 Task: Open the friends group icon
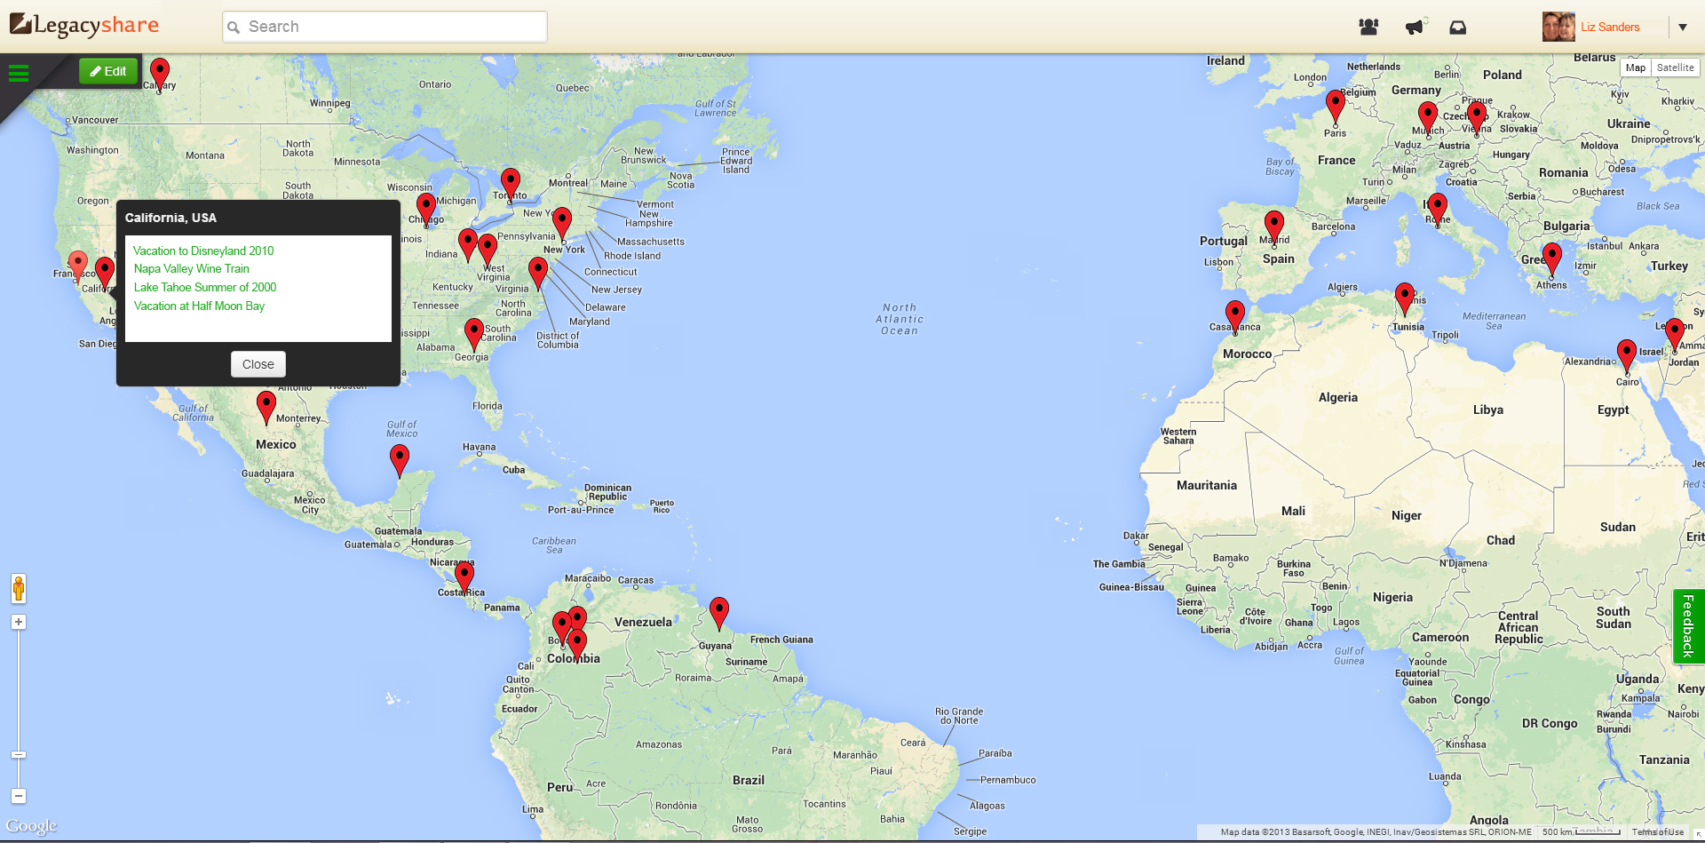tap(1368, 27)
